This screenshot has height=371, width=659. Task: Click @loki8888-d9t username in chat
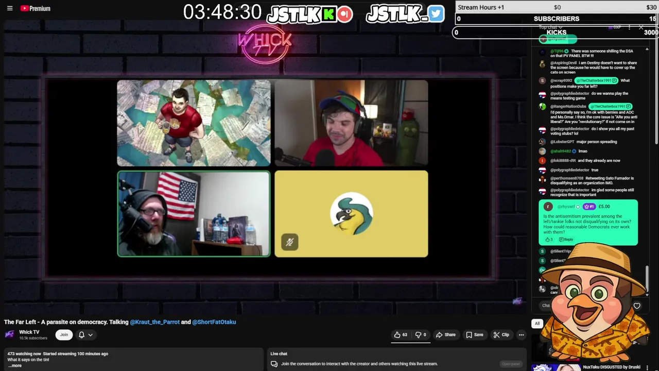pos(563,160)
